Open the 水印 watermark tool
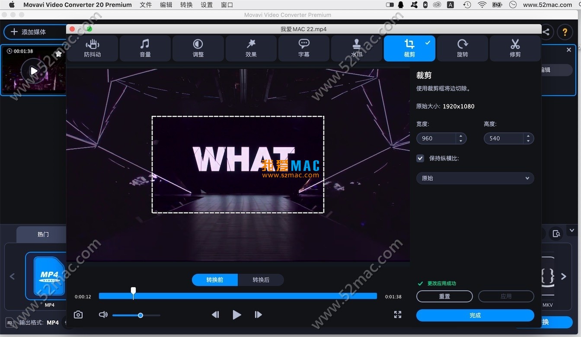This screenshot has height=337, width=581. click(357, 48)
